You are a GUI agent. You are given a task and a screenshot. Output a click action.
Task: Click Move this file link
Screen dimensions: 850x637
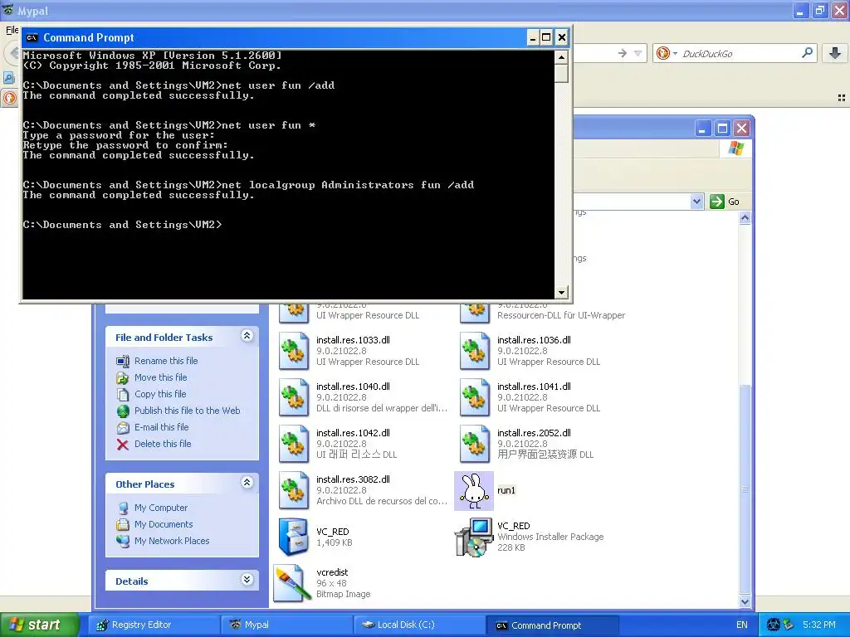point(160,377)
